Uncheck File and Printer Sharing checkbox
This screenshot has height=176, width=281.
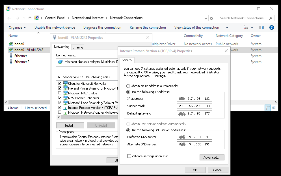point(60,88)
